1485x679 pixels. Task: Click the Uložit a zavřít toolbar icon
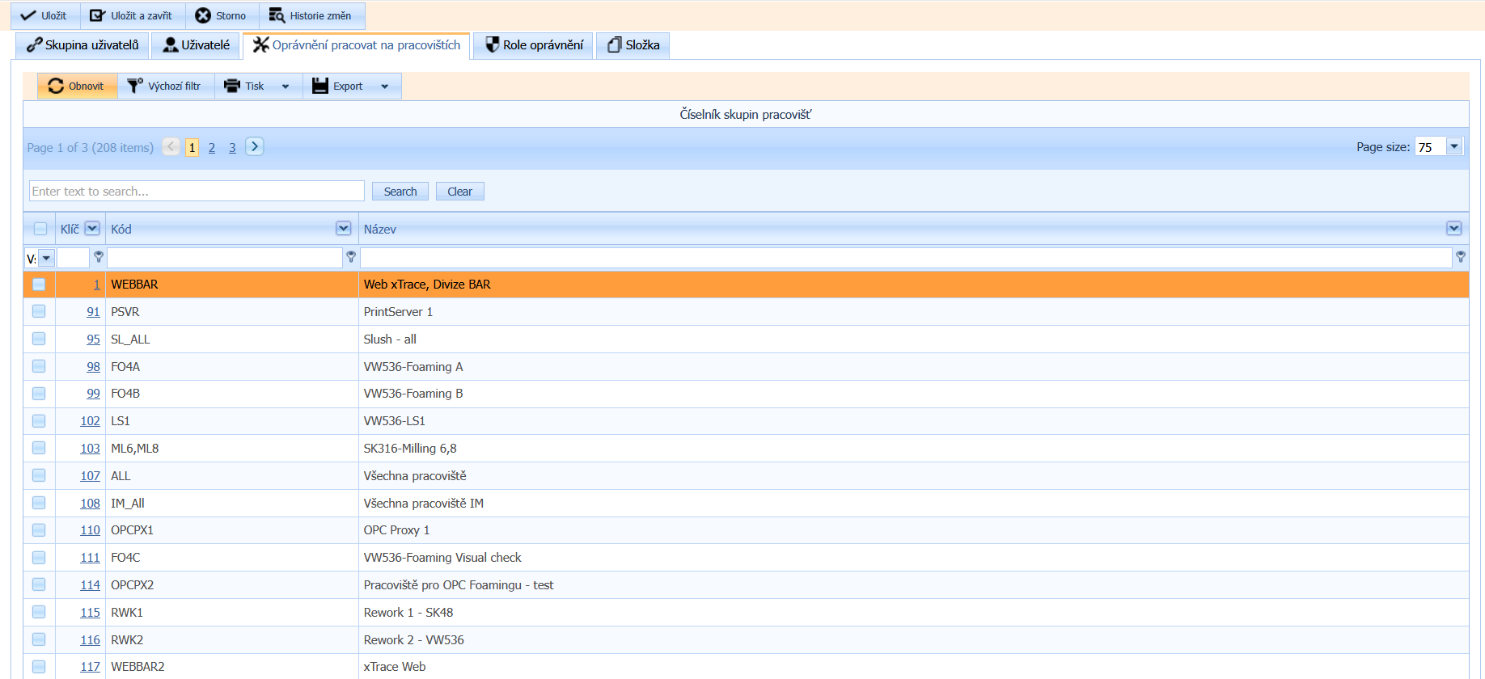pyautogui.click(x=98, y=15)
